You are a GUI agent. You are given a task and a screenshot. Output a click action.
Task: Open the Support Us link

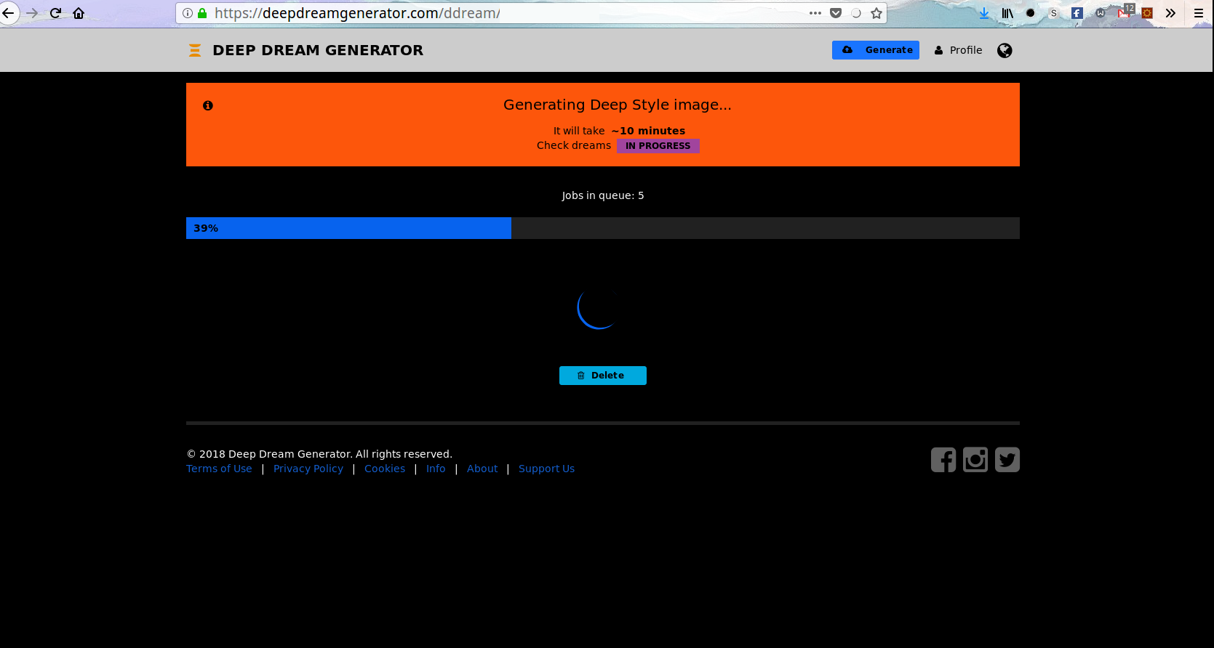[x=546, y=469]
